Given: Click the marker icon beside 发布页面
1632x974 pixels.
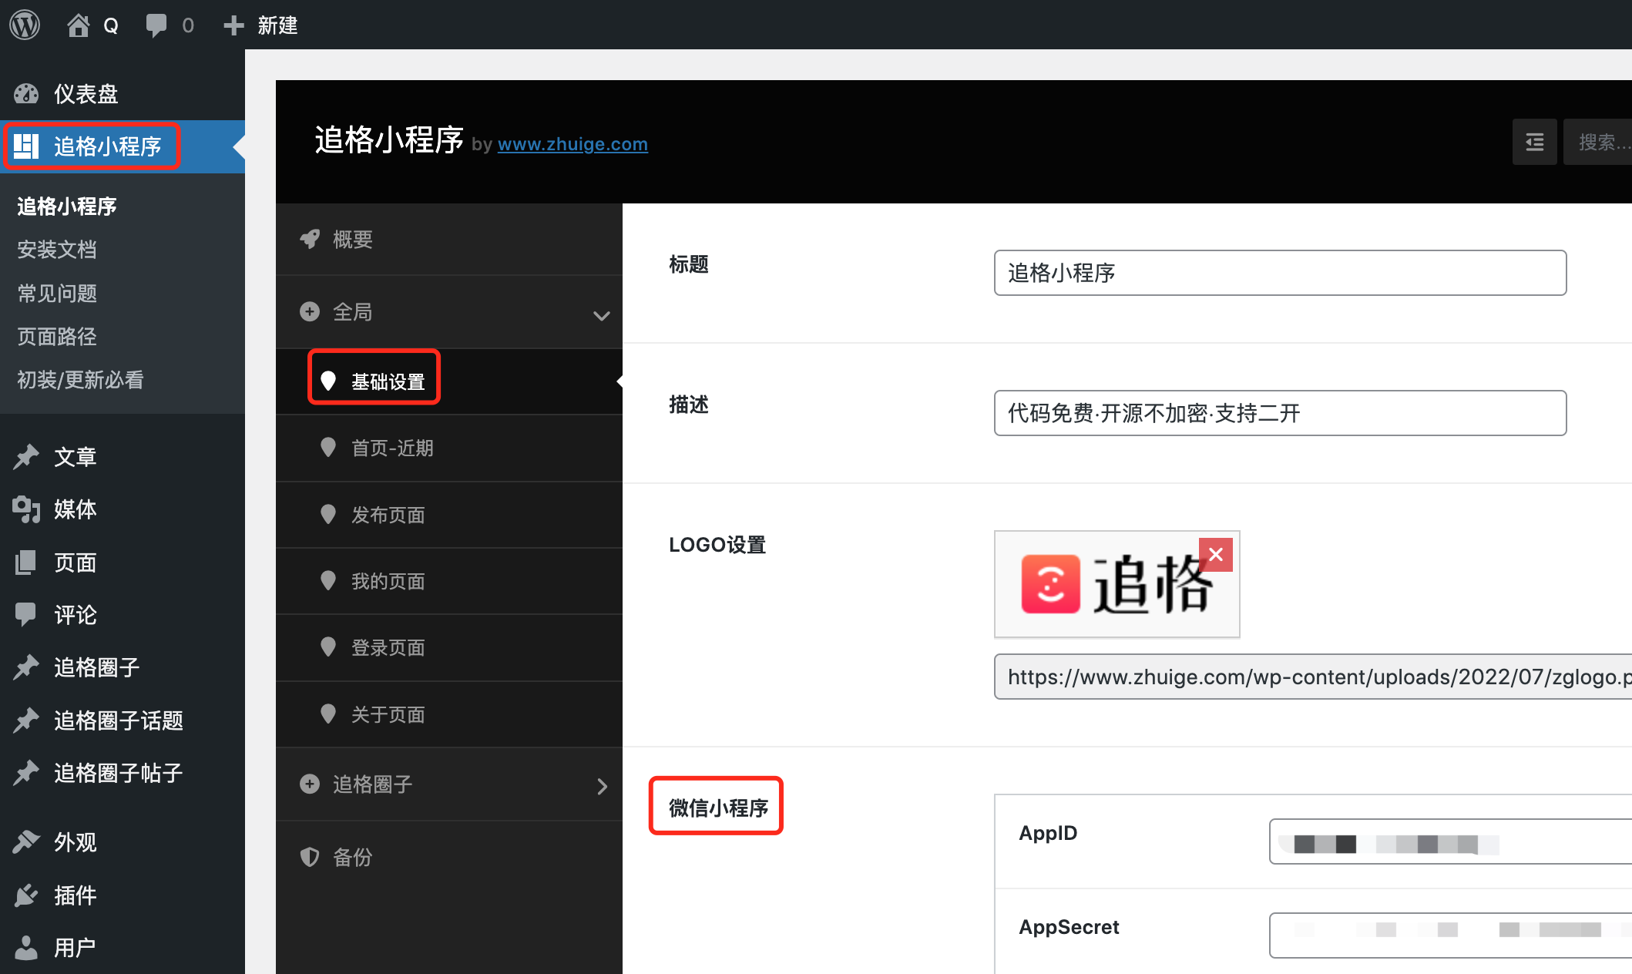Looking at the screenshot, I should coord(328,515).
